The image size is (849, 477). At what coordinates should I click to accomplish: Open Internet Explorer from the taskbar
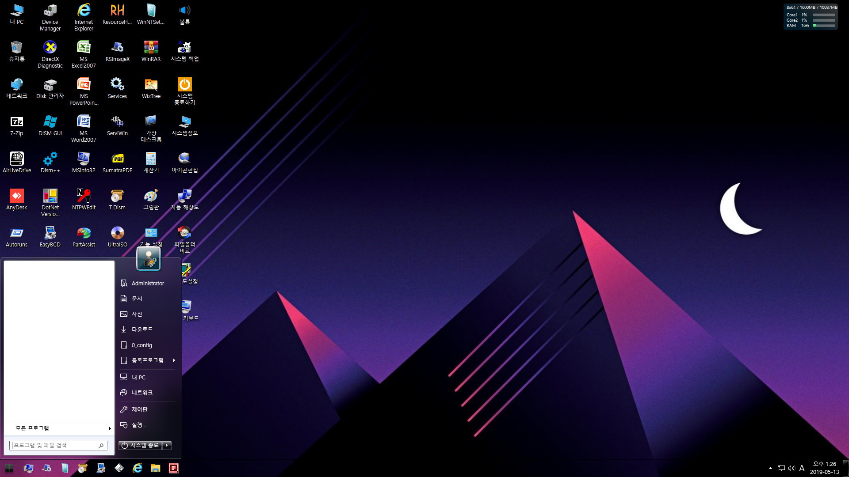pos(138,468)
